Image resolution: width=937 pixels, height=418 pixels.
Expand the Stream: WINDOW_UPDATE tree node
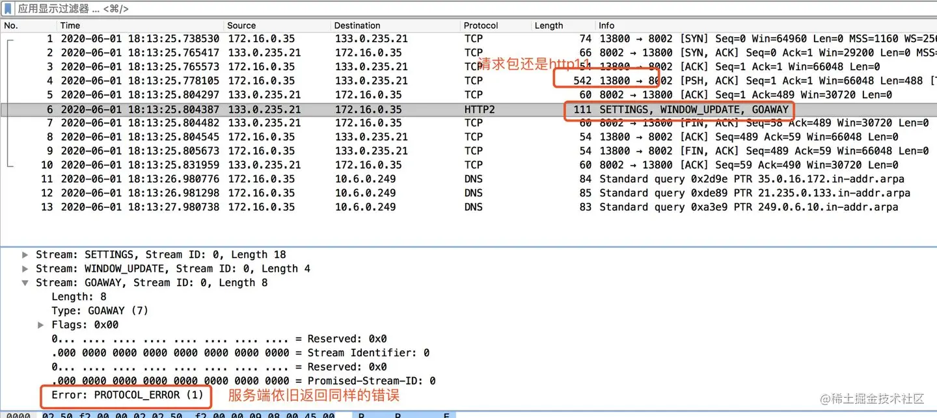[25, 268]
